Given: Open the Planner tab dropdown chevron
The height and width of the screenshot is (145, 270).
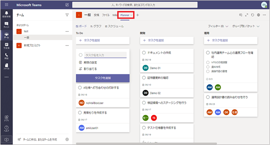Looking at the screenshot, I should click(131, 15).
